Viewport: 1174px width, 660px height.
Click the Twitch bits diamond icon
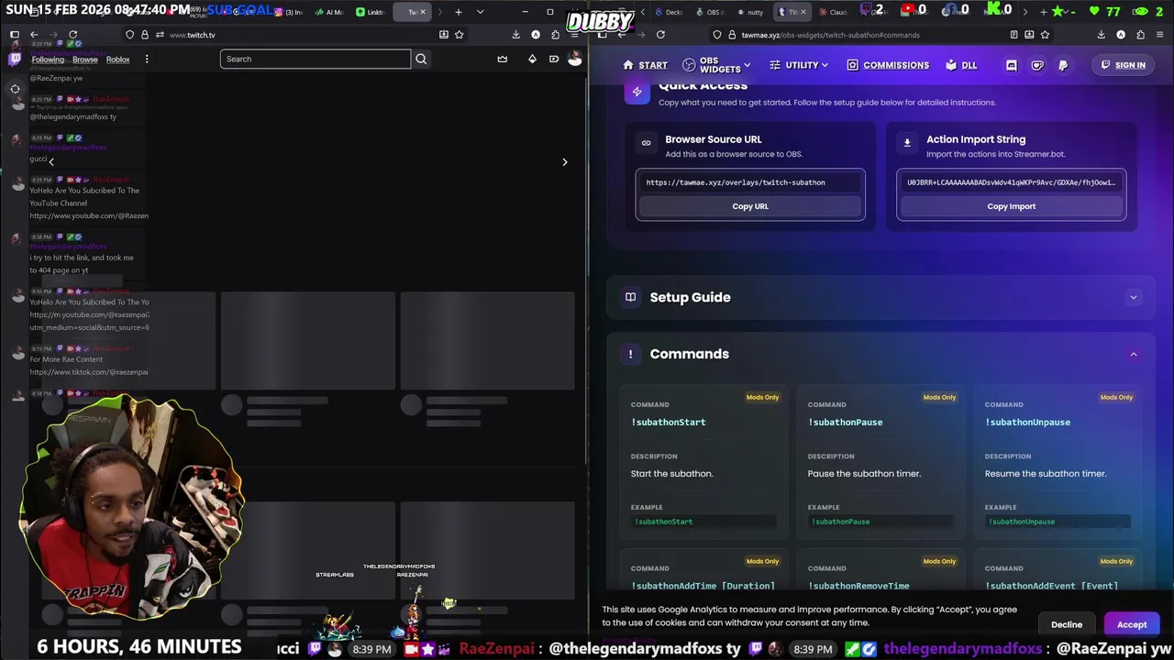coord(532,59)
